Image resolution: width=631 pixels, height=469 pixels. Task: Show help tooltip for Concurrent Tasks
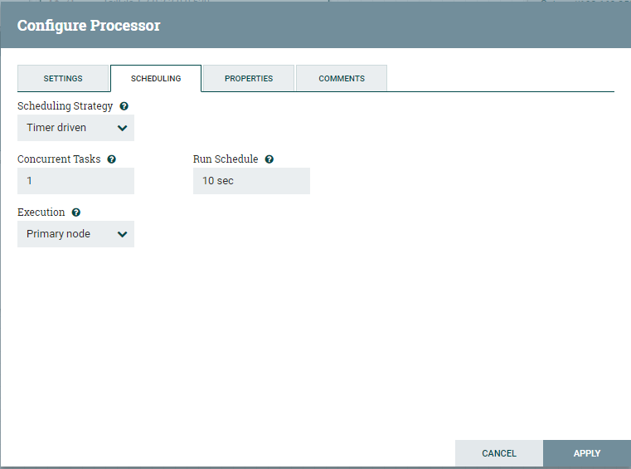[x=111, y=159]
